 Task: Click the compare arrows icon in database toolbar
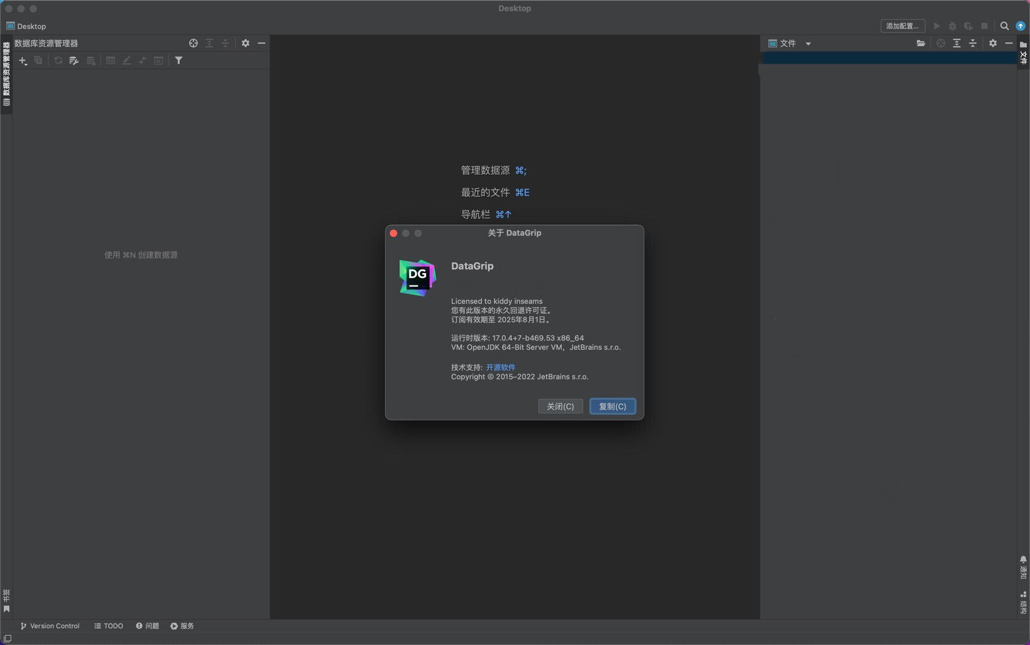[x=142, y=60]
